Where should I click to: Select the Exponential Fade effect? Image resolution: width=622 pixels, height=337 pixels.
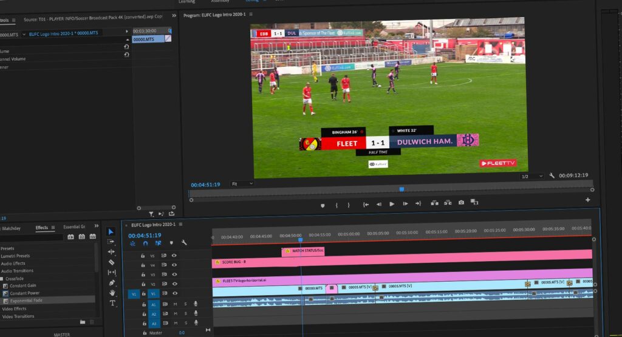[x=27, y=301]
